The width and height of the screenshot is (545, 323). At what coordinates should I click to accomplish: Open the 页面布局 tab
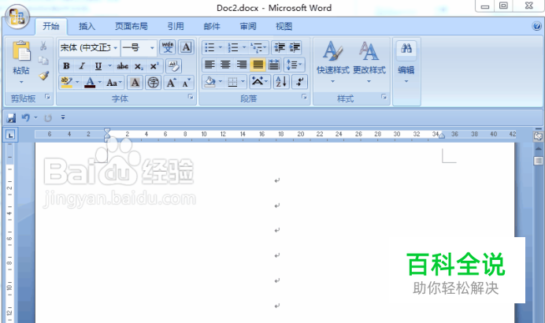[132, 27]
